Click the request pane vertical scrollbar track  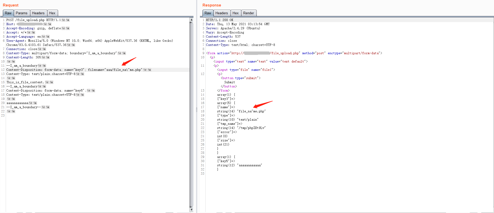[191, 117]
